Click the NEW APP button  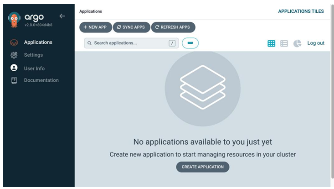click(x=95, y=27)
